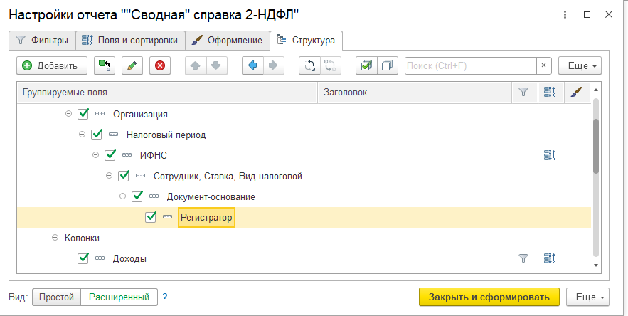Click the pencil edit icon in toolbar

pyautogui.click(x=132, y=65)
